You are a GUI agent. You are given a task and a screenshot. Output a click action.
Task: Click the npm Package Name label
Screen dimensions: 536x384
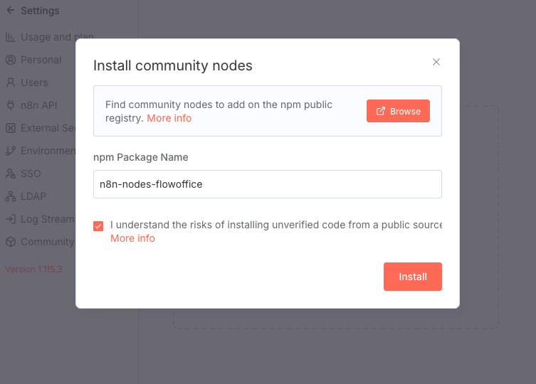(x=141, y=157)
